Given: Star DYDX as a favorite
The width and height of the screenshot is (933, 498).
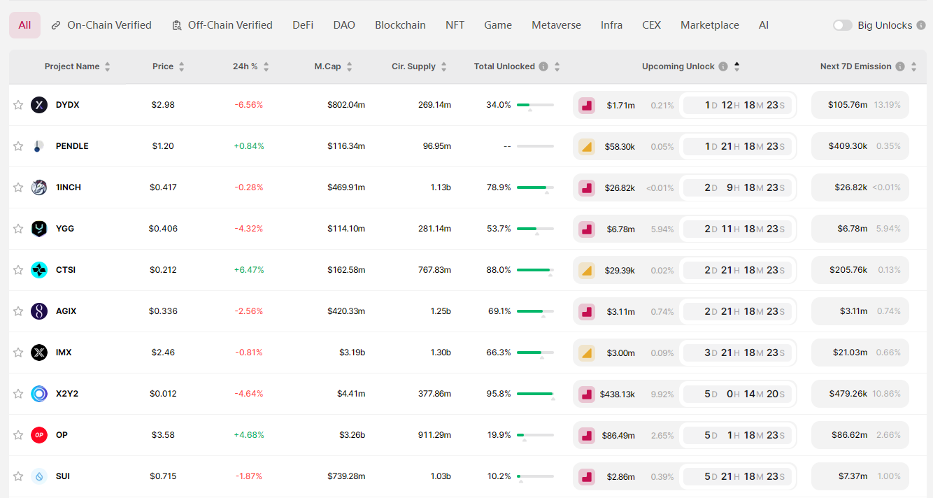Looking at the screenshot, I should [x=18, y=105].
